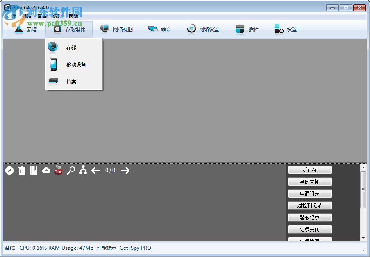Click the next arrow in media navigation
The image size is (370, 257).
click(125, 171)
